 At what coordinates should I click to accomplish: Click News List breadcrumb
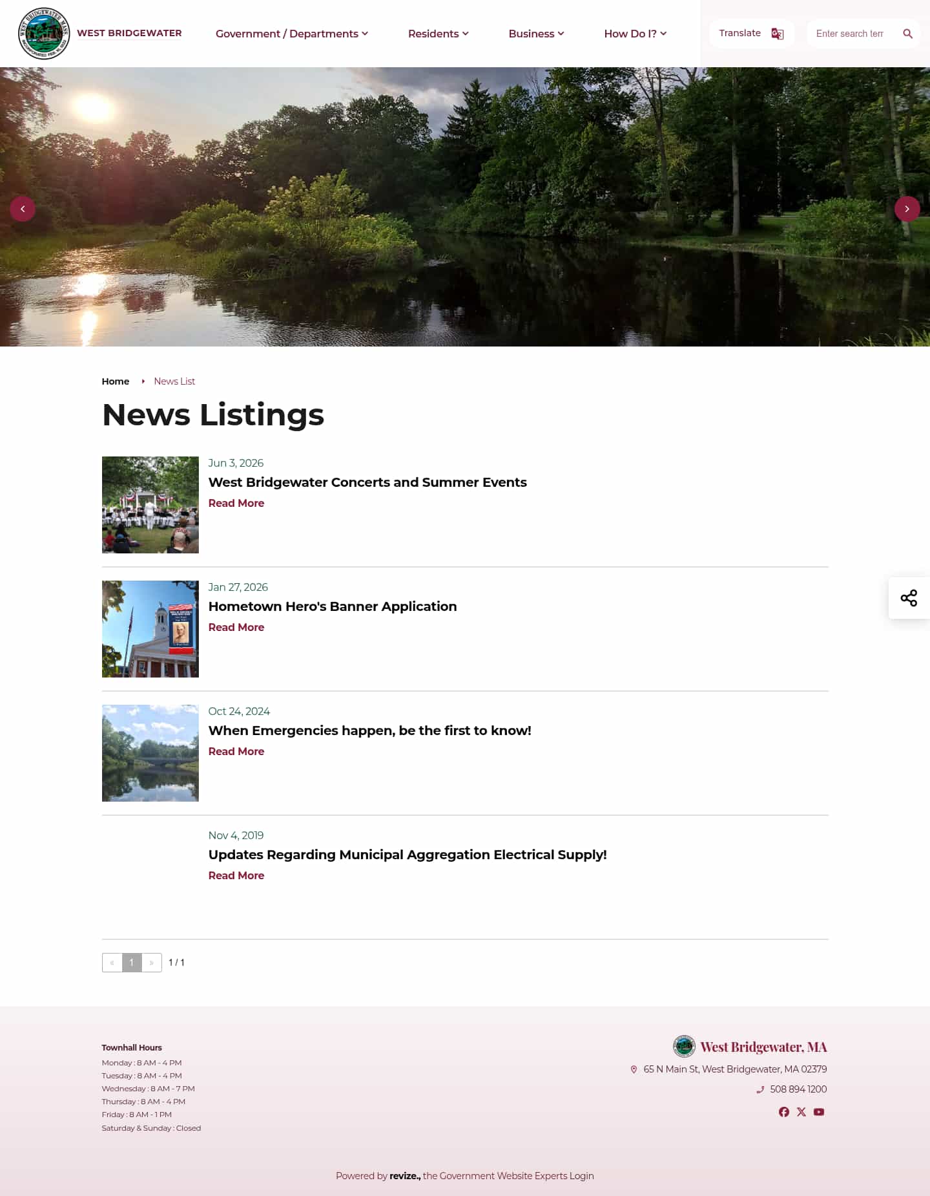click(x=174, y=381)
